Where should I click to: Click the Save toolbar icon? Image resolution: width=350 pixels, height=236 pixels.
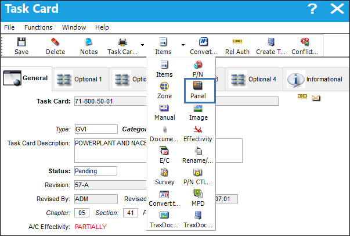coord(21,46)
